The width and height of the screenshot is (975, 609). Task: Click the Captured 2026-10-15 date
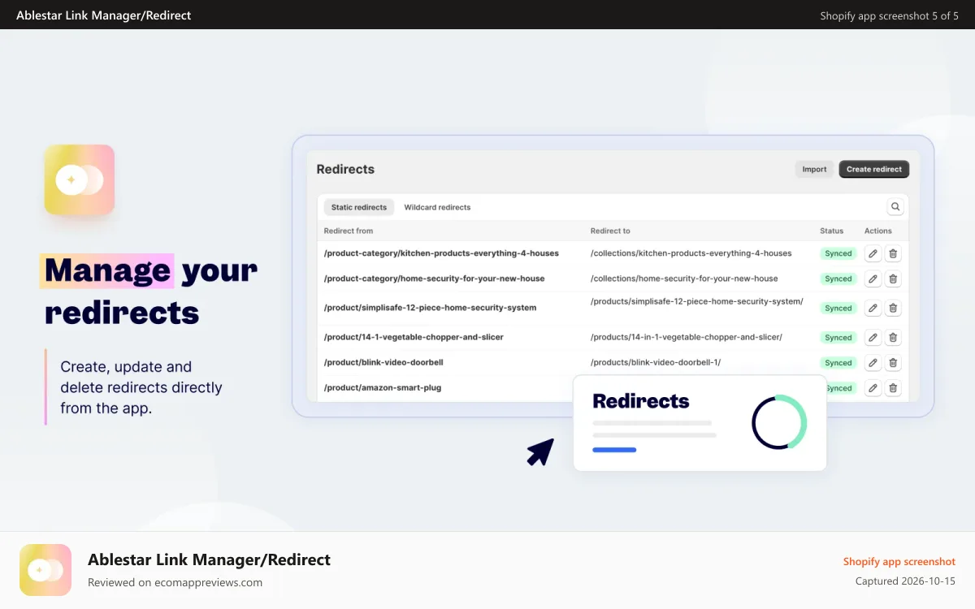905,581
